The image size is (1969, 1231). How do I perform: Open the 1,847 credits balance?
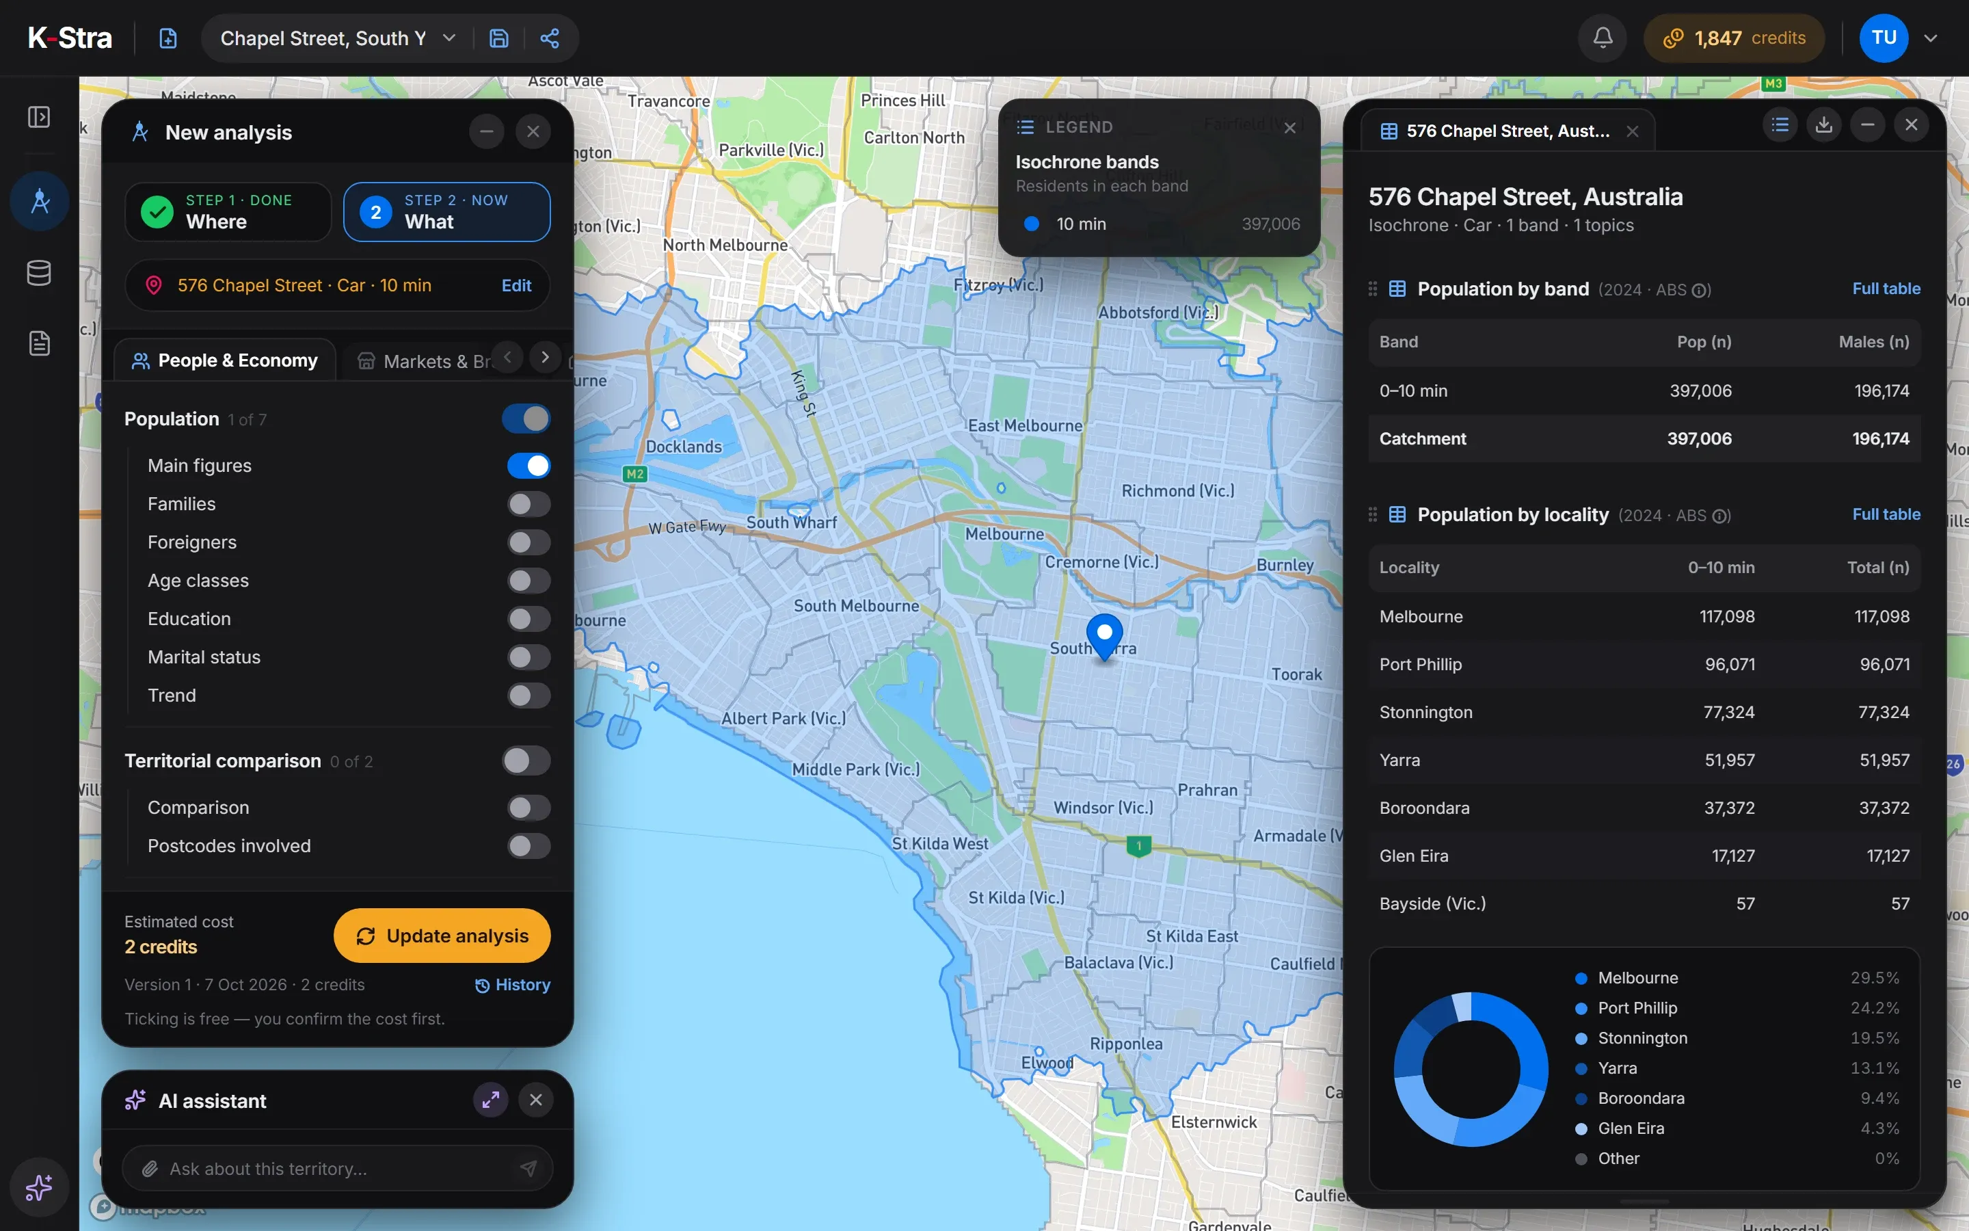pyautogui.click(x=1734, y=38)
